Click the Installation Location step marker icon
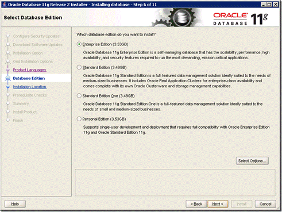 [8, 87]
